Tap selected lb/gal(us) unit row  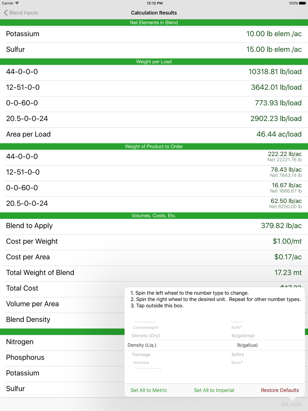pyautogui.click(x=247, y=345)
